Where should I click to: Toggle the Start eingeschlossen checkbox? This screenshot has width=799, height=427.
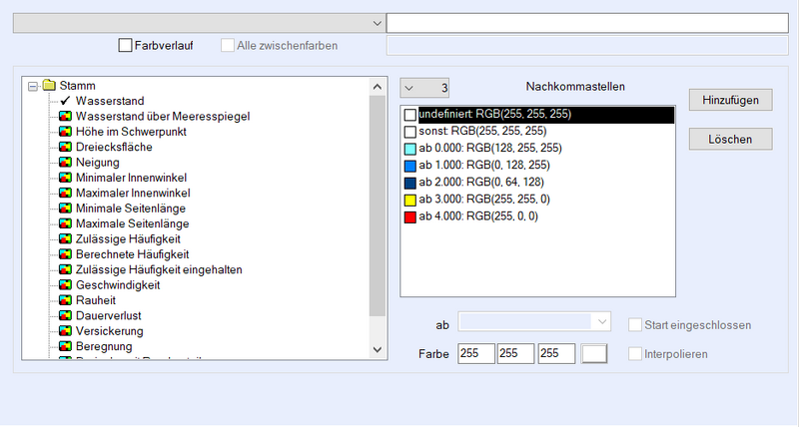pos(635,324)
